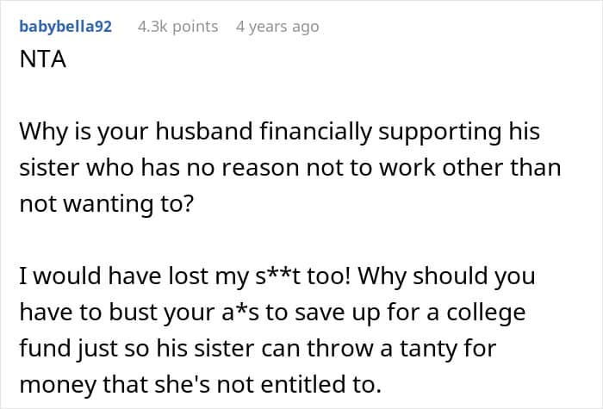Click the word "supporting" in the comment
The width and height of the screenshot is (603, 409).
[441, 132]
